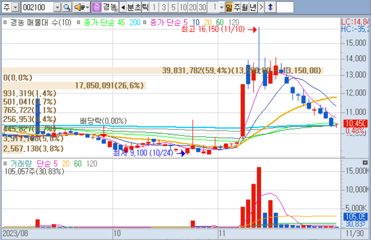The height and width of the screenshot is (240, 371).
Task: Open the speaker icon dropdown arrow
Action: 87,8
